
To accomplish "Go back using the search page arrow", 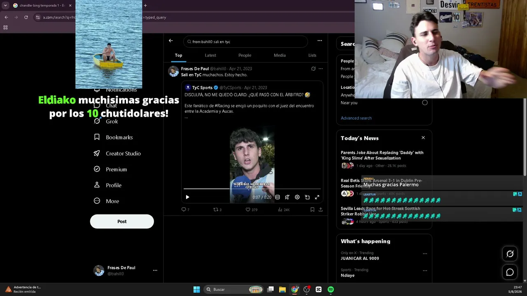I will point(171,41).
